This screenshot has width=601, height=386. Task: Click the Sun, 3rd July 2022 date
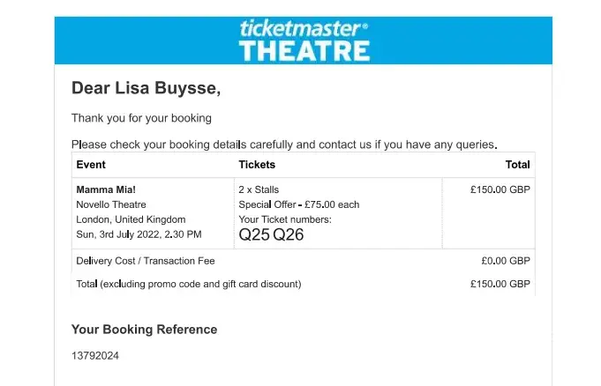(x=139, y=234)
